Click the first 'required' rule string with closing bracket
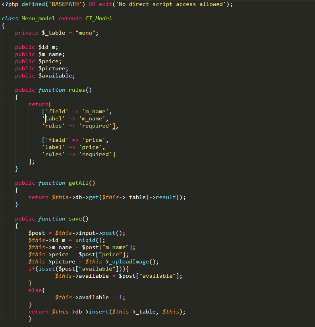Viewport: 315px width, 327px height. point(97,126)
